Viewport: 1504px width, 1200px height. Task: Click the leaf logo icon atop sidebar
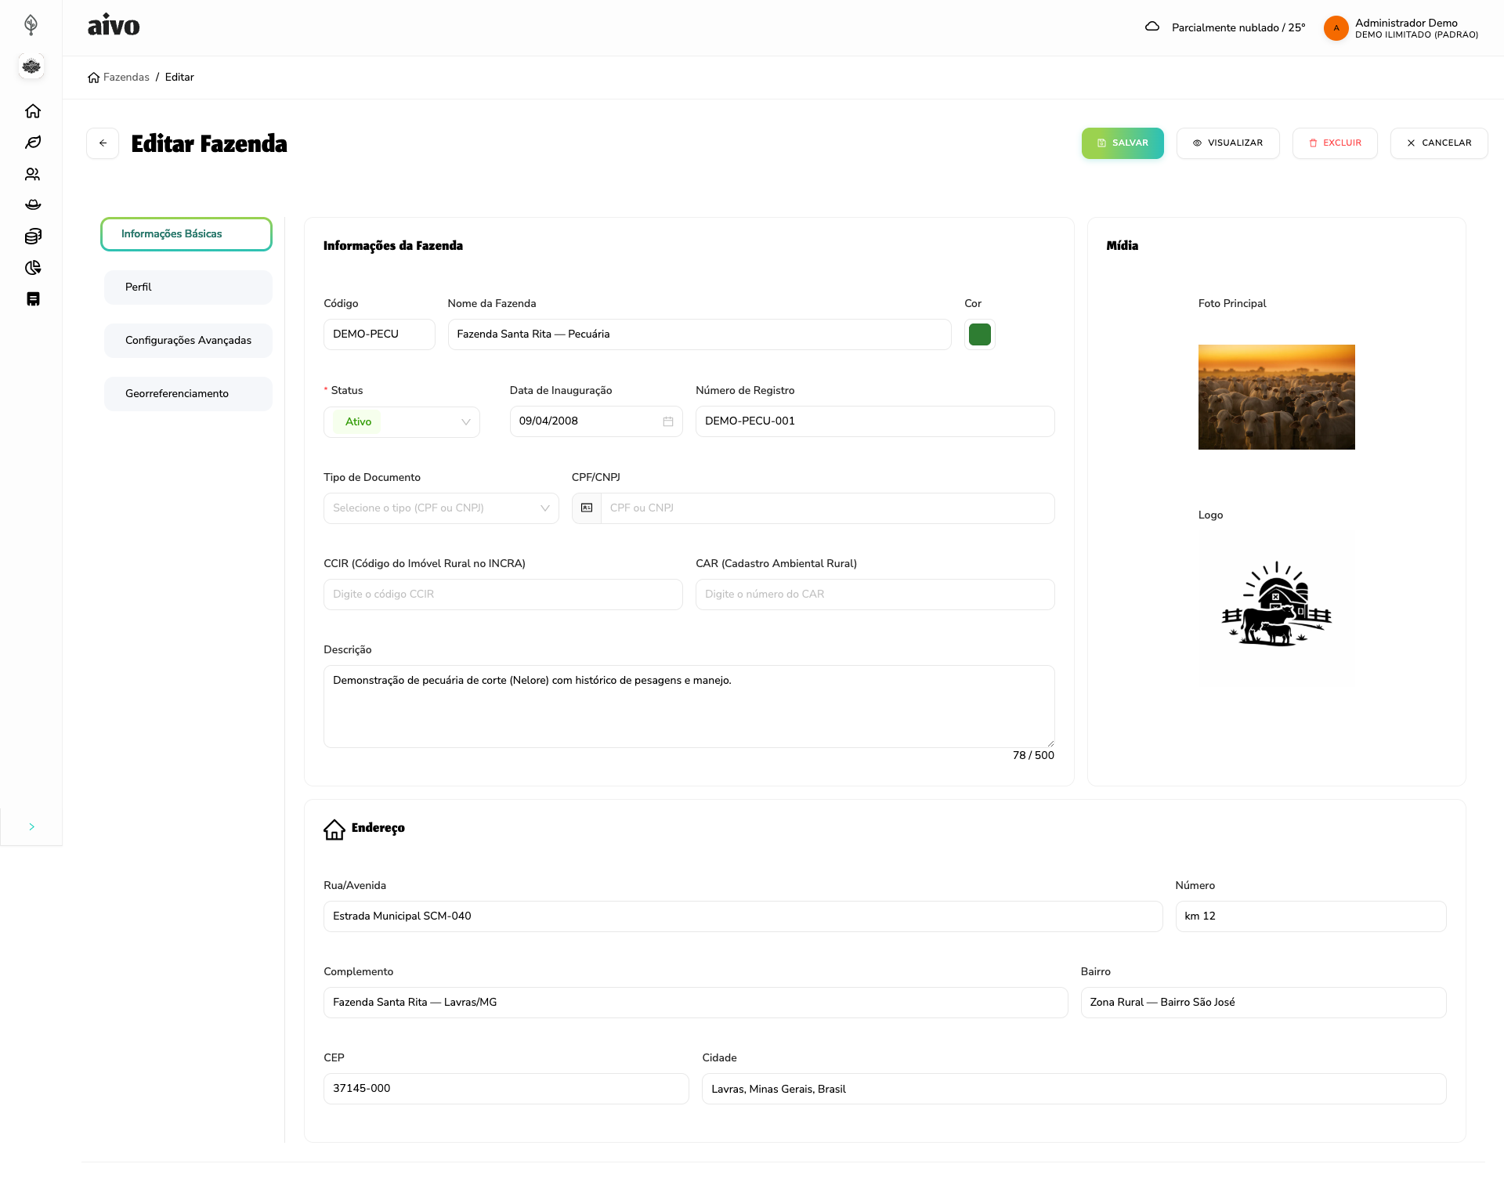[31, 25]
